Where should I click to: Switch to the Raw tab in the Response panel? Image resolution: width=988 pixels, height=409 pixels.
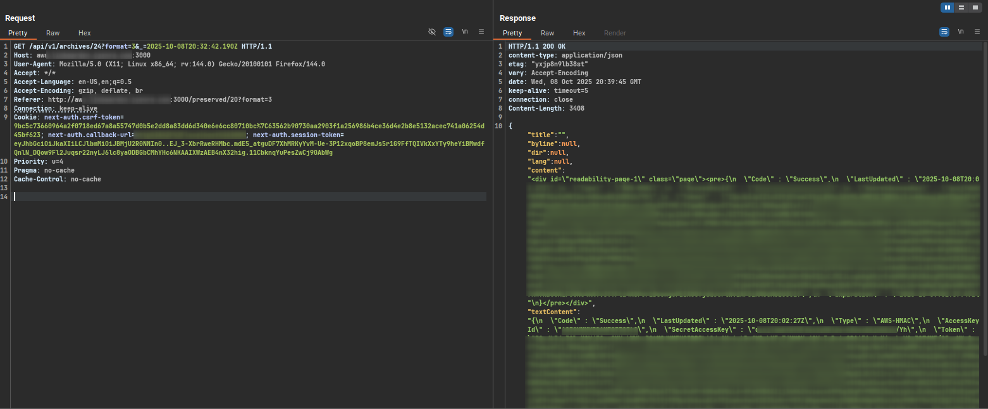point(547,33)
